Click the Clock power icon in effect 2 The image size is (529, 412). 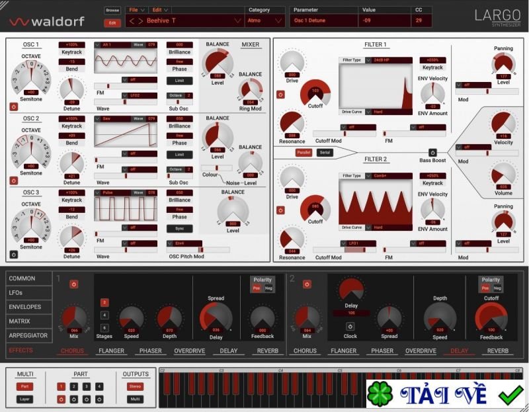point(350,326)
